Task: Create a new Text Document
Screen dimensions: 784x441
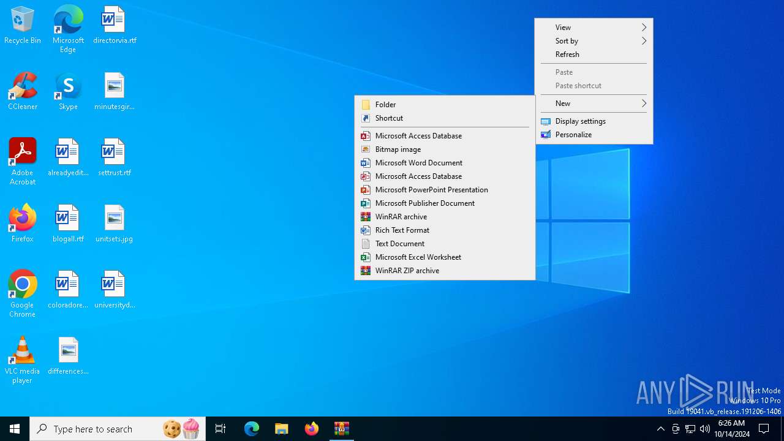Action: [445, 244]
